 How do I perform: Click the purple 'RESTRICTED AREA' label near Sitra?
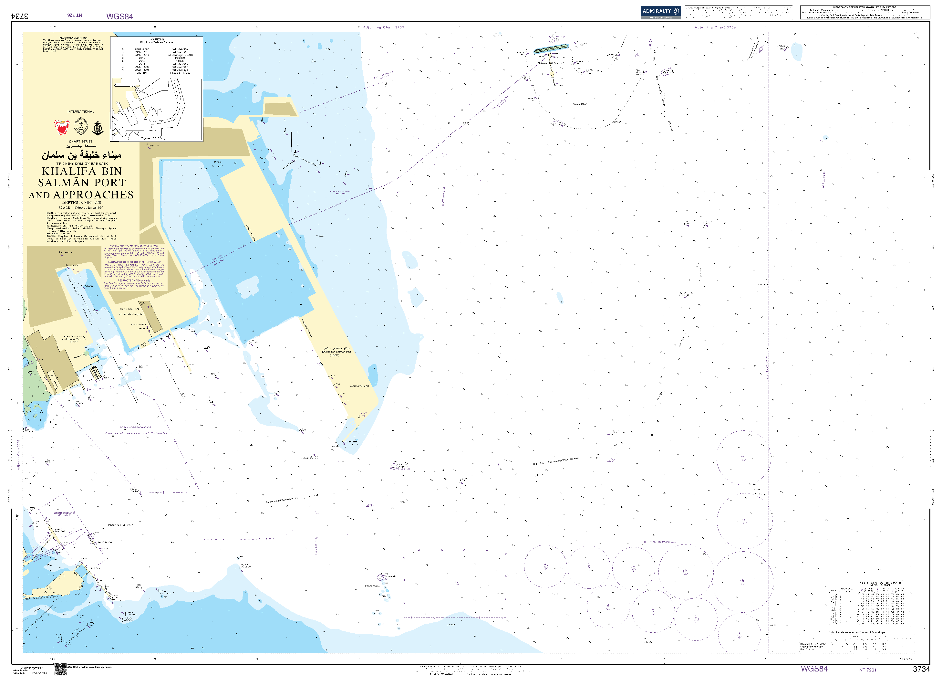tap(65, 513)
